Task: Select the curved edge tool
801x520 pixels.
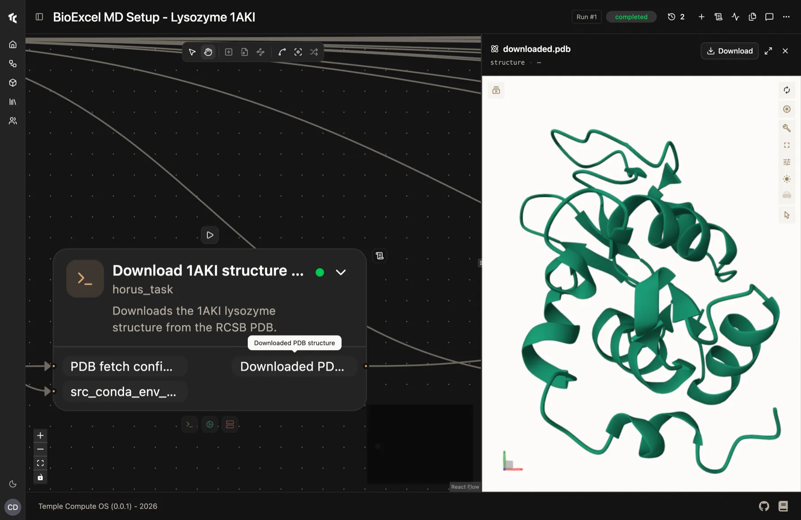Action: [282, 52]
